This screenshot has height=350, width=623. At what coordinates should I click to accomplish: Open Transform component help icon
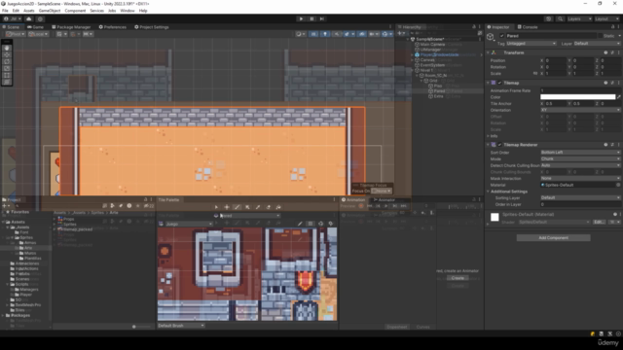tap(605, 52)
